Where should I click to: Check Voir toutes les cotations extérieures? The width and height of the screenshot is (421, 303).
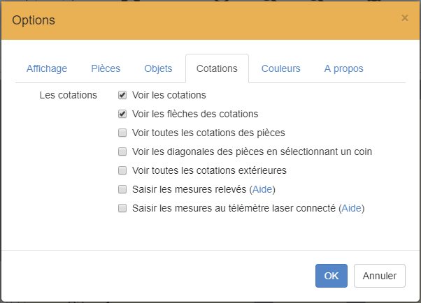pyautogui.click(x=122, y=170)
